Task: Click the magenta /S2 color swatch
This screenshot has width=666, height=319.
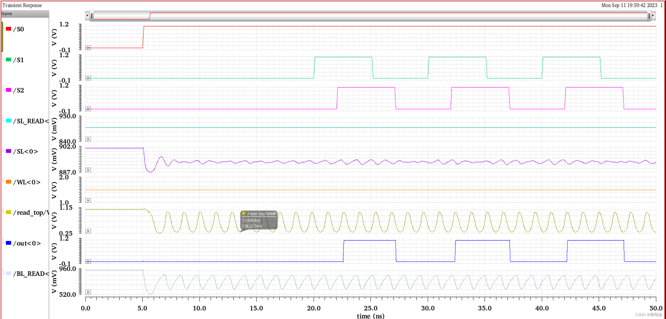Action: pos(9,90)
